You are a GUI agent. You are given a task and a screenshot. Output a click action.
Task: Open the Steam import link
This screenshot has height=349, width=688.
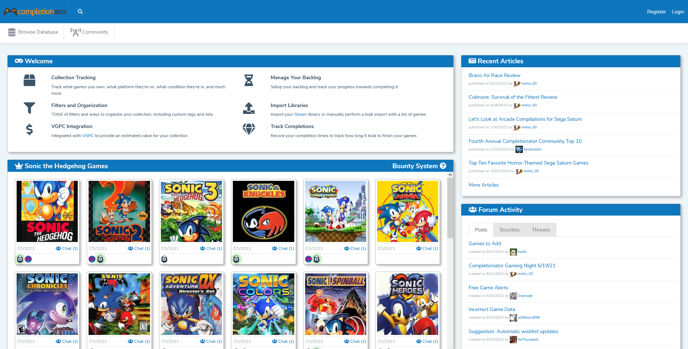(300, 114)
